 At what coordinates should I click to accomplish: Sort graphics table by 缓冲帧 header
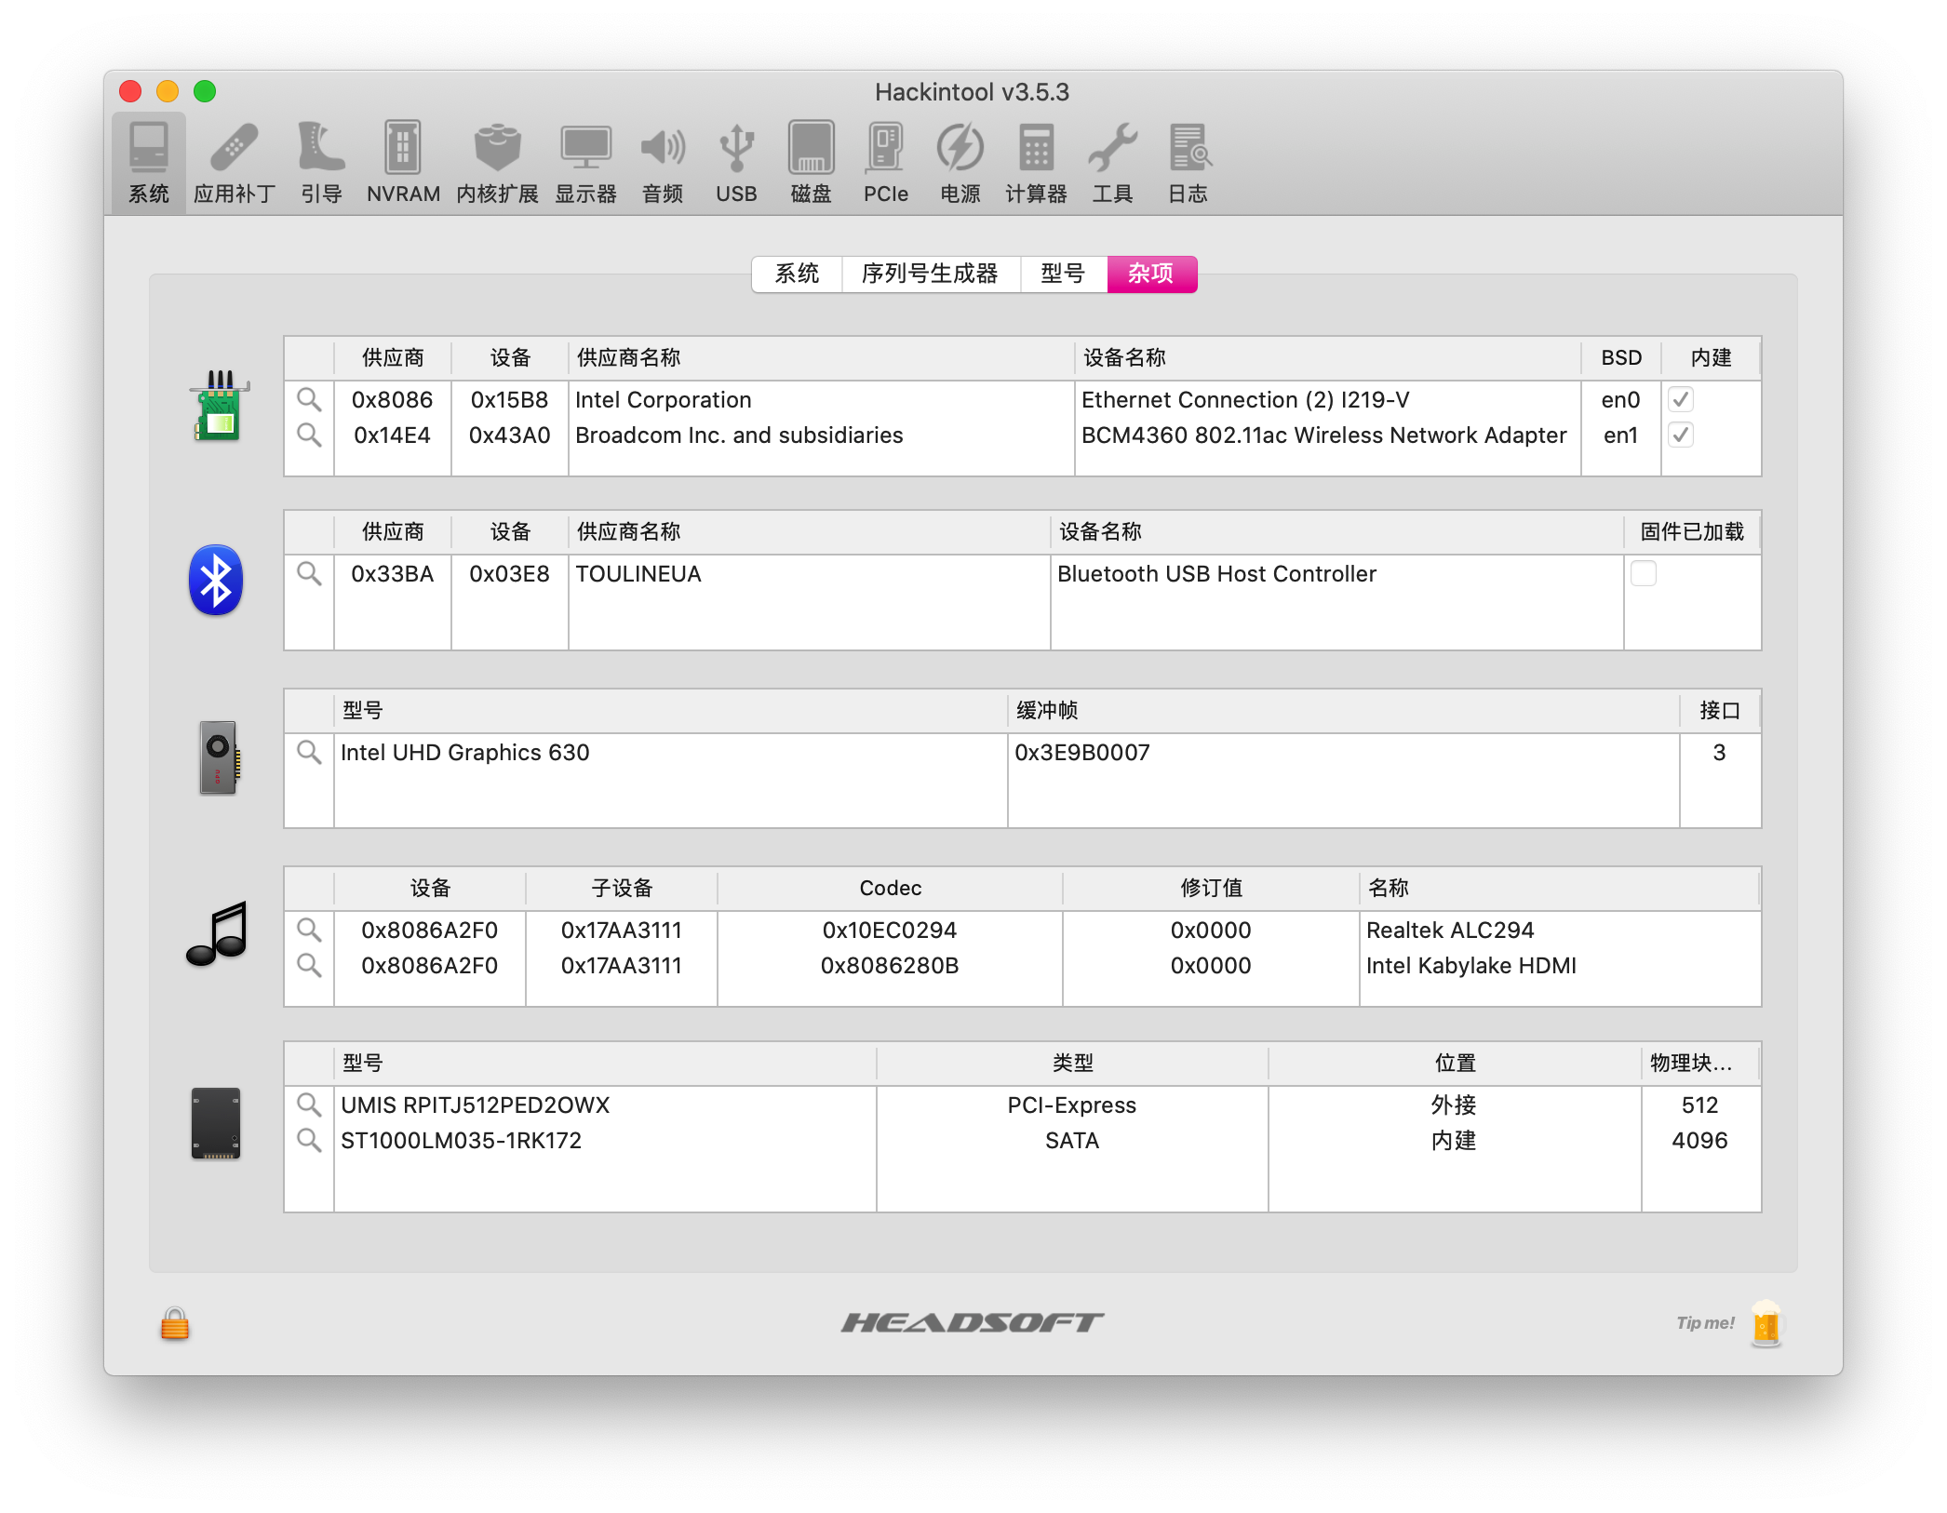point(1344,711)
